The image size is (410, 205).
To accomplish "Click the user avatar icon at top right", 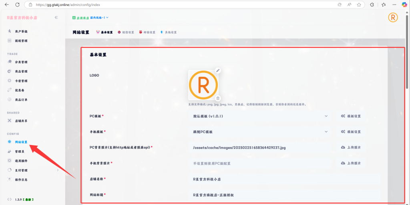I will pos(393,18).
